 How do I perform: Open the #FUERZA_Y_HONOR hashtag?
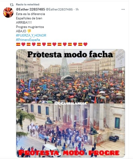tap(31, 36)
